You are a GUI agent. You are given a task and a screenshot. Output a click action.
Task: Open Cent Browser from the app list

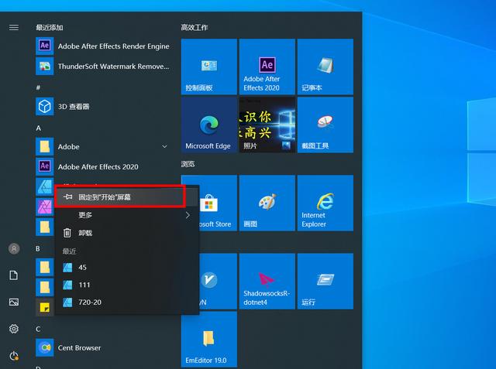click(79, 347)
